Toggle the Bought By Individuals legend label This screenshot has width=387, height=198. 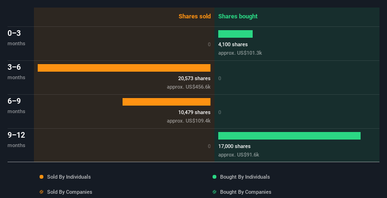tap(245, 177)
